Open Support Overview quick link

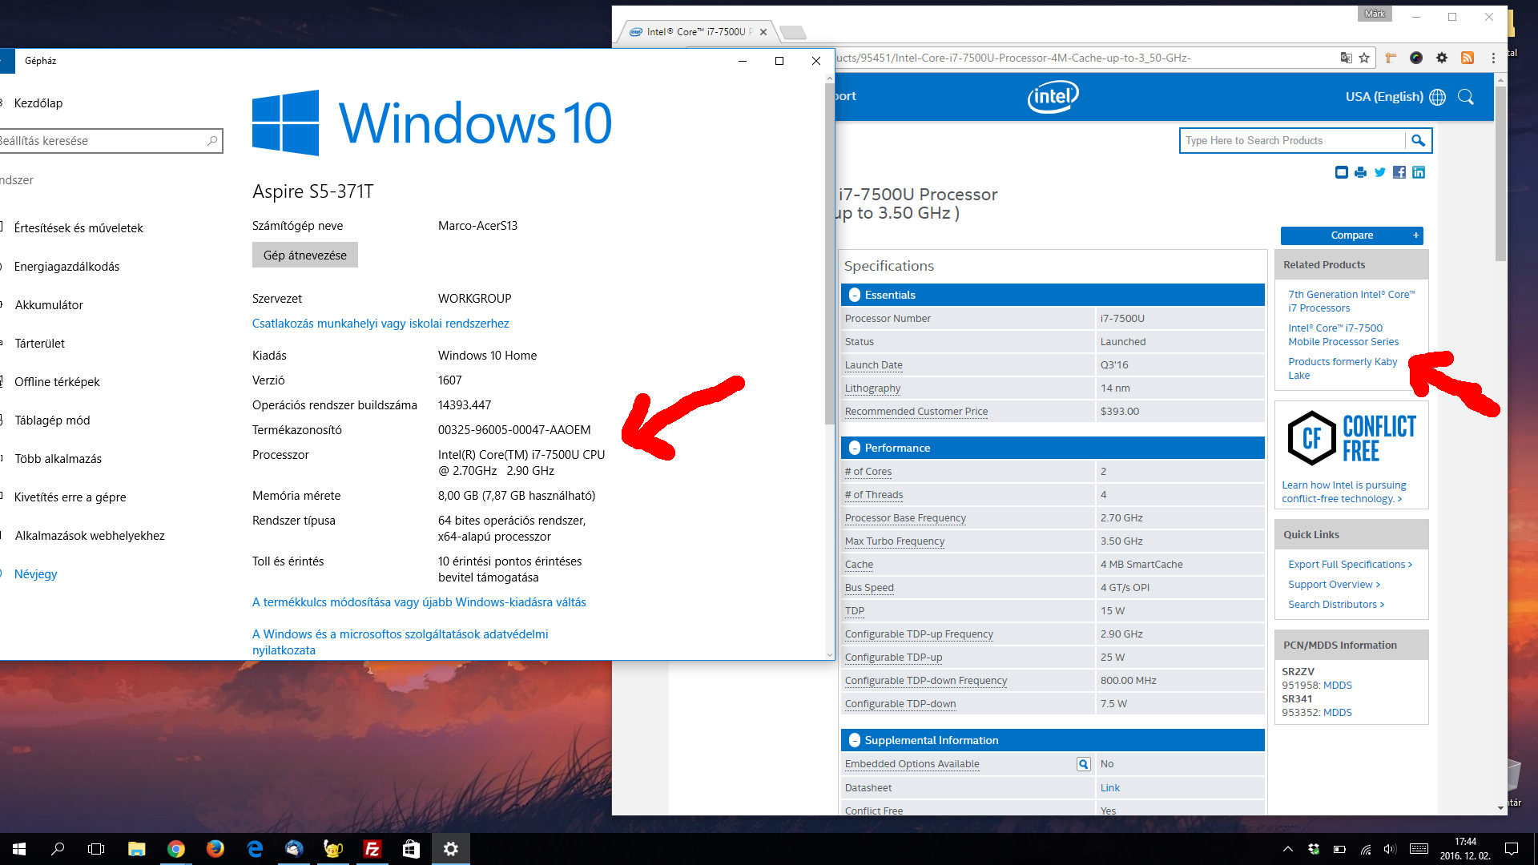tap(1334, 585)
